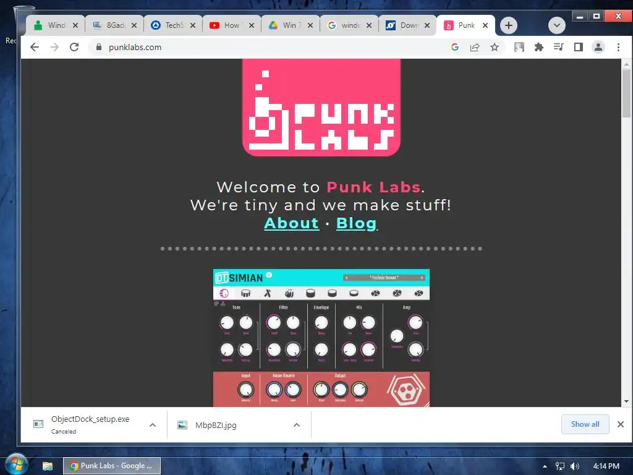Click the vertical scrollbar thumb
This screenshot has height=475, width=633.
click(627, 93)
